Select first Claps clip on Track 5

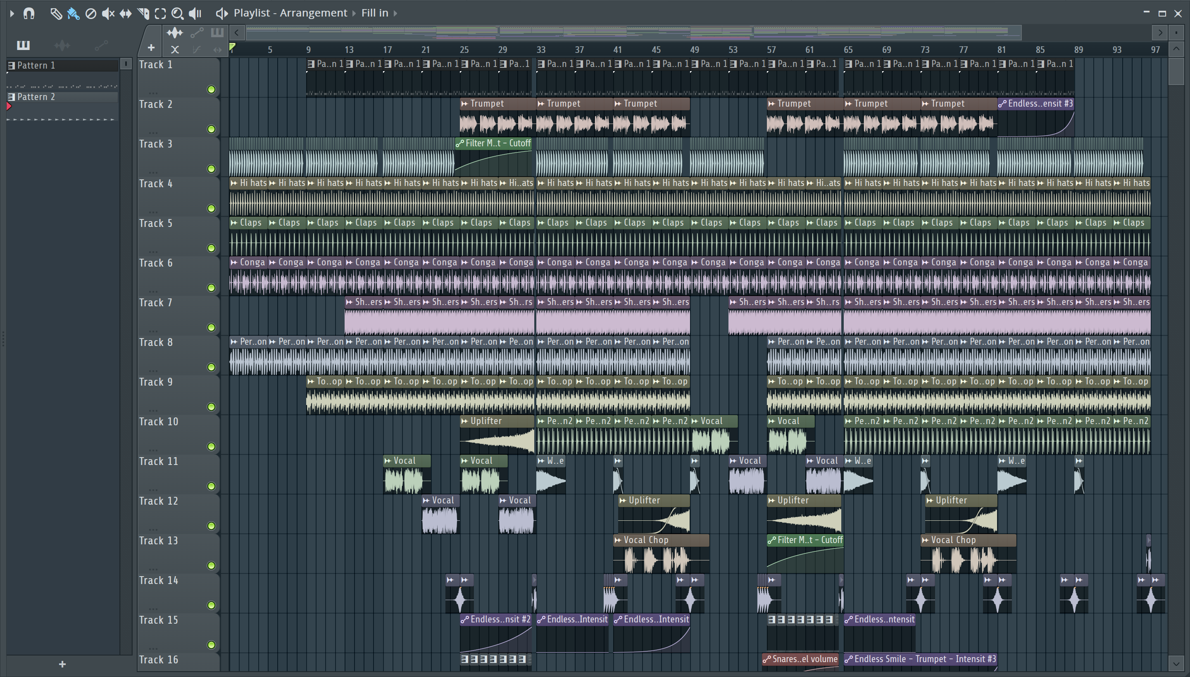tap(249, 236)
